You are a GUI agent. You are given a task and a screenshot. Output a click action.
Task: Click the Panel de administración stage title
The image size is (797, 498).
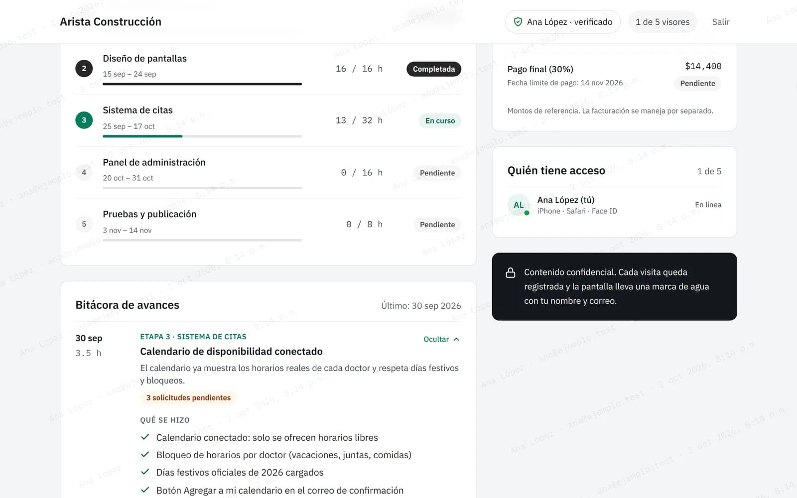click(154, 162)
